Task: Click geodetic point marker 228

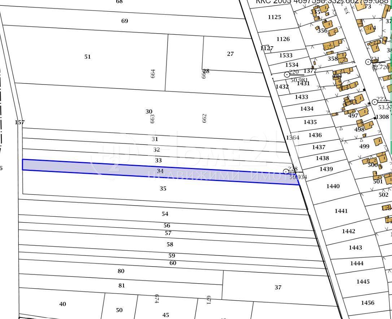Action: (286, 171)
